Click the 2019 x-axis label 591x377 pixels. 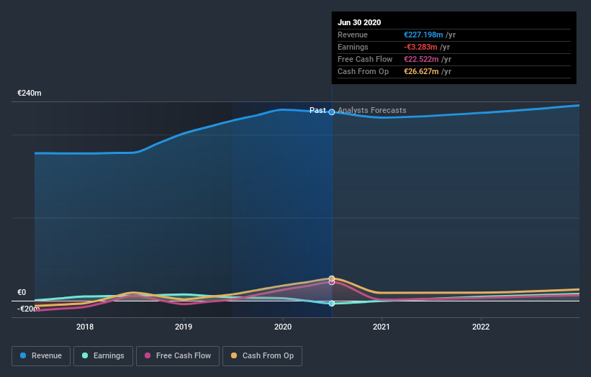point(184,327)
